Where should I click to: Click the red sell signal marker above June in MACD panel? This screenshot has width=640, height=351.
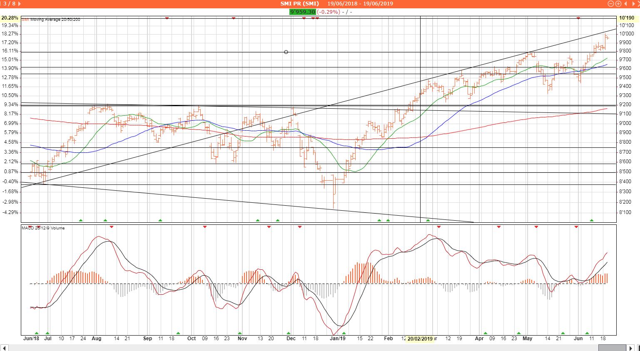tap(576, 227)
